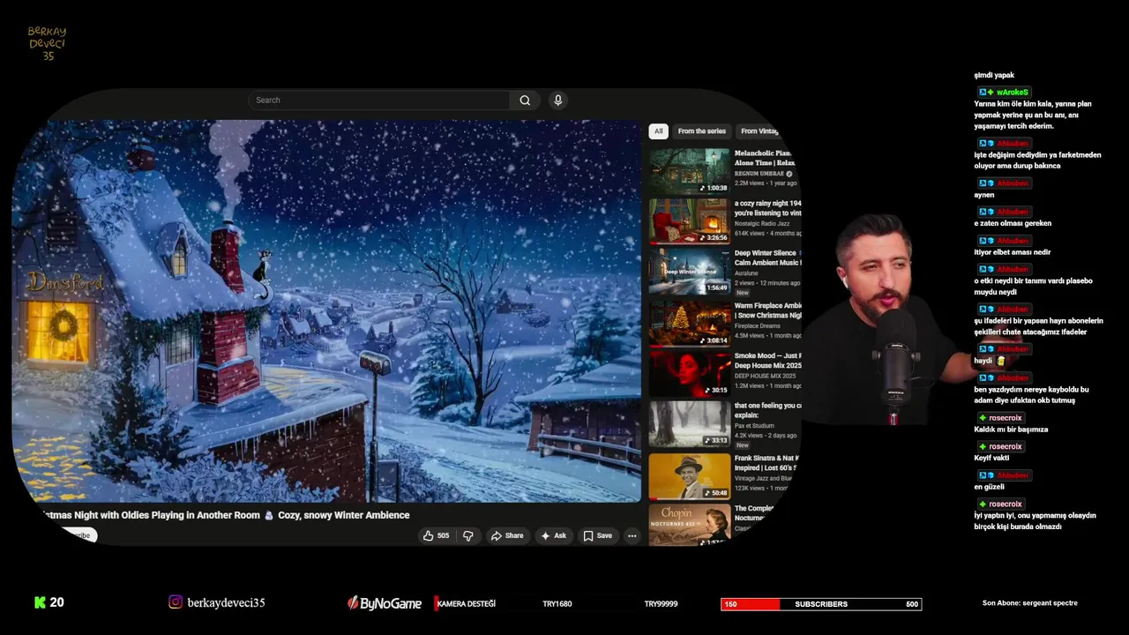Click the 'Keyif vakti' chat message
1129x635 pixels.
(991, 458)
